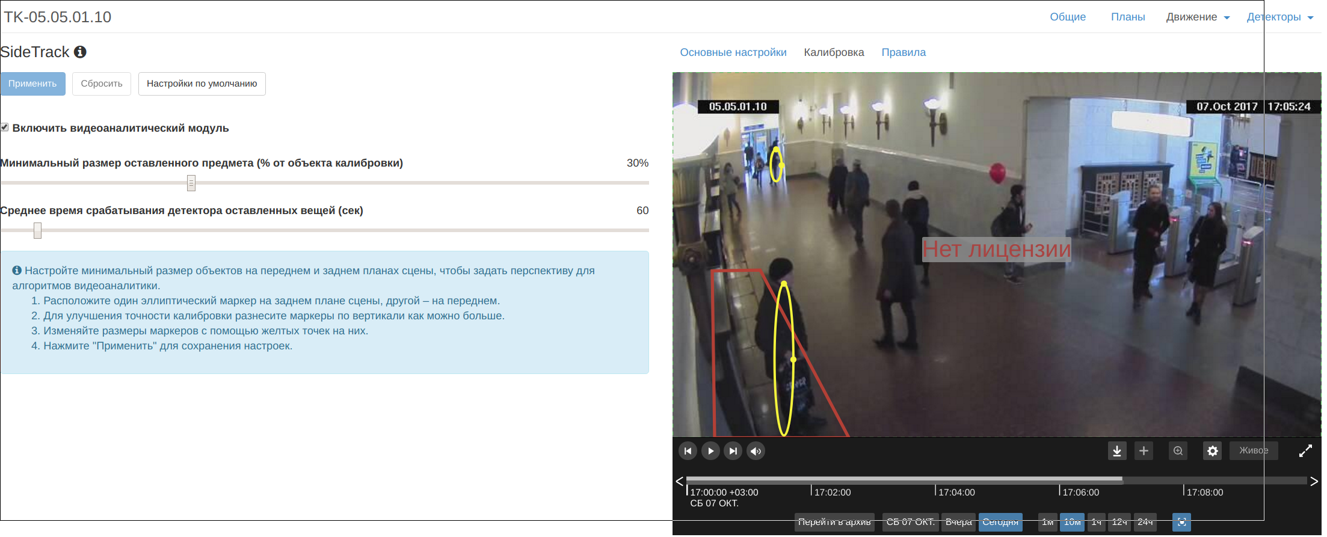Click the 'Нет лицензии' label on video
1327x537 pixels.
pos(996,249)
